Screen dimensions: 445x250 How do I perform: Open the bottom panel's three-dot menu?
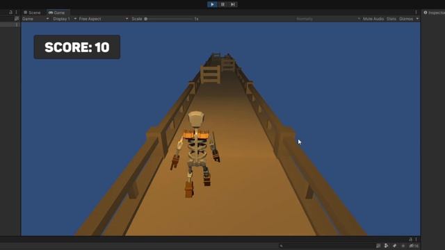(416, 239)
